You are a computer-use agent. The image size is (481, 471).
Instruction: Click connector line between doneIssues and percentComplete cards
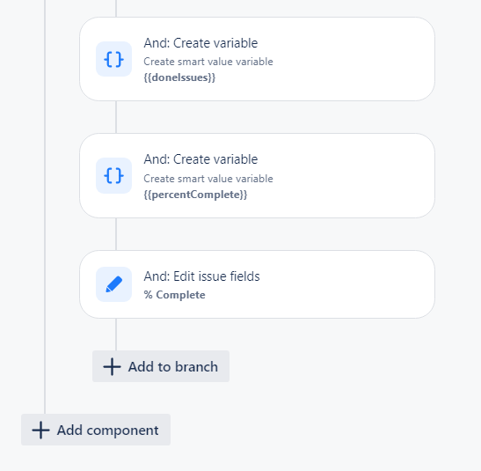(116, 117)
